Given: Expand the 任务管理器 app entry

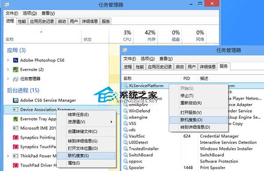Looking at the screenshot, I should point(8,78).
